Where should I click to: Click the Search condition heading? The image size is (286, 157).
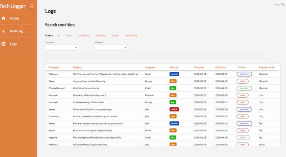pyautogui.click(x=60, y=25)
